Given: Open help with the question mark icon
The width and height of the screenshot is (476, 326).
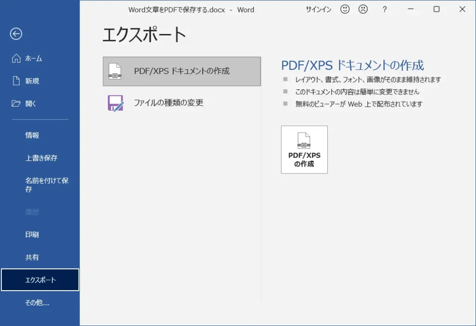Looking at the screenshot, I should point(384,9).
